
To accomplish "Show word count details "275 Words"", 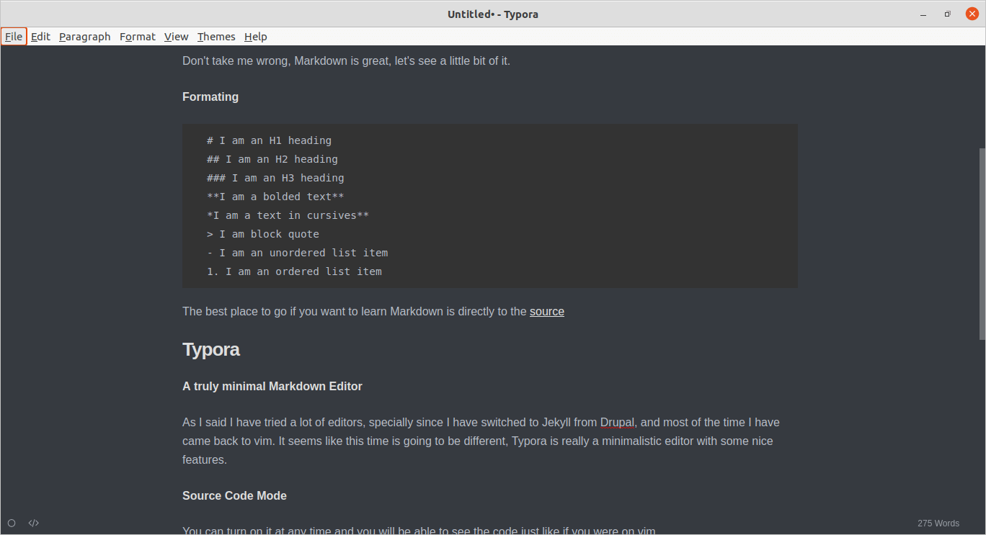I will pyautogui.click(x=938, y=523).
